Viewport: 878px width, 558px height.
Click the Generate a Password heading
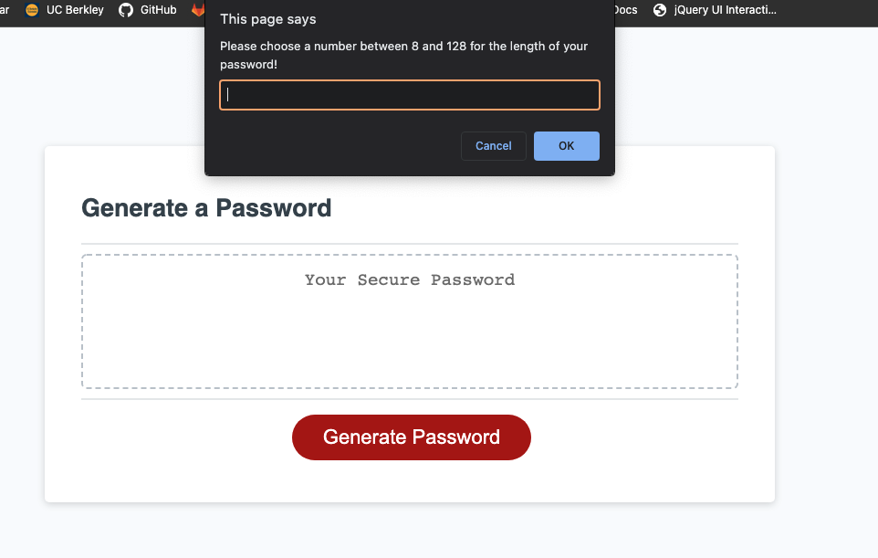206,207
